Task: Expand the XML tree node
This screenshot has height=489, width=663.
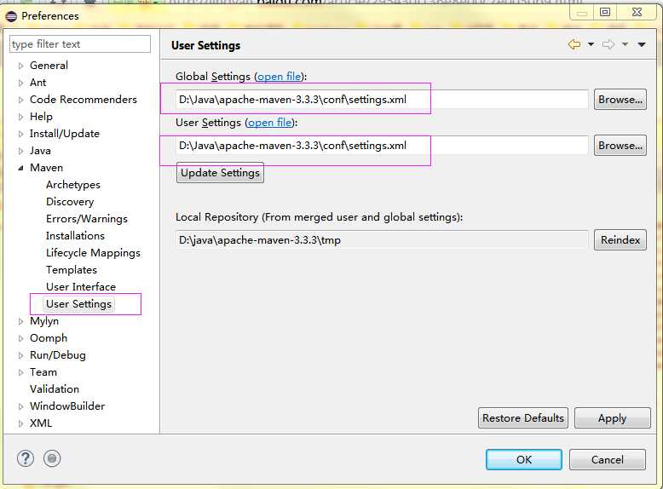Action: click(x=20, y=423)
